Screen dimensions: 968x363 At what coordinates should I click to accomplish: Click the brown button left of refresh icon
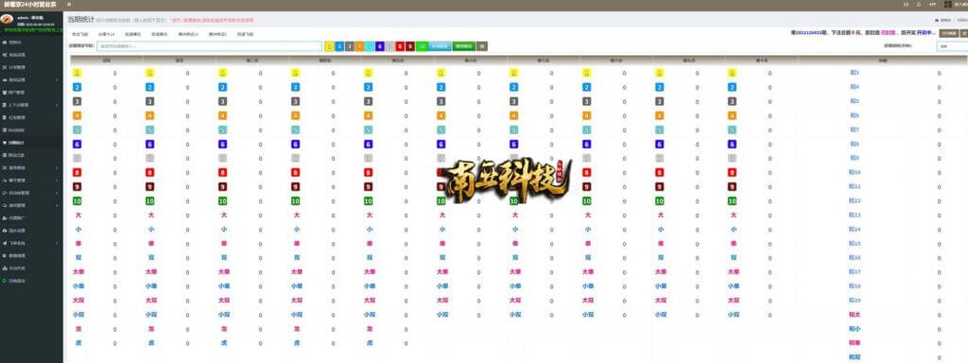pyautogui.click(x=949, y=33)
